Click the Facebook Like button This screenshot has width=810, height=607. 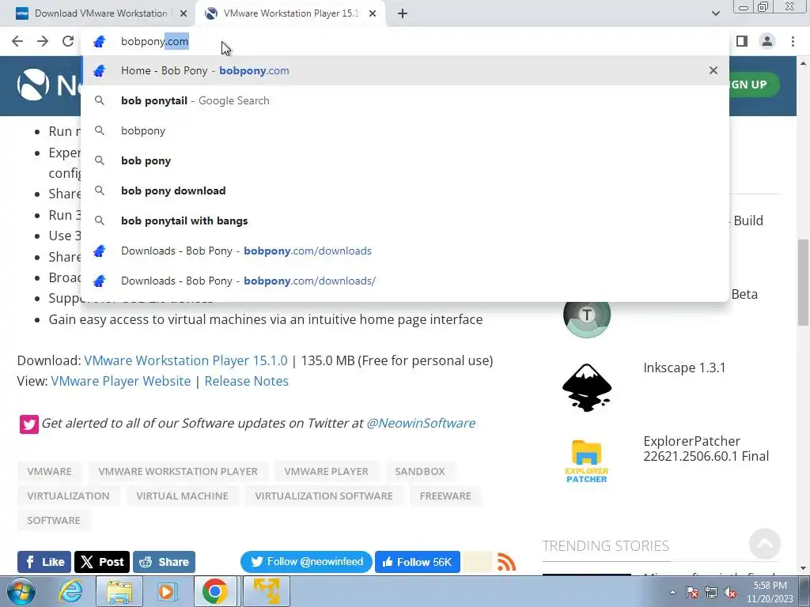44,562
